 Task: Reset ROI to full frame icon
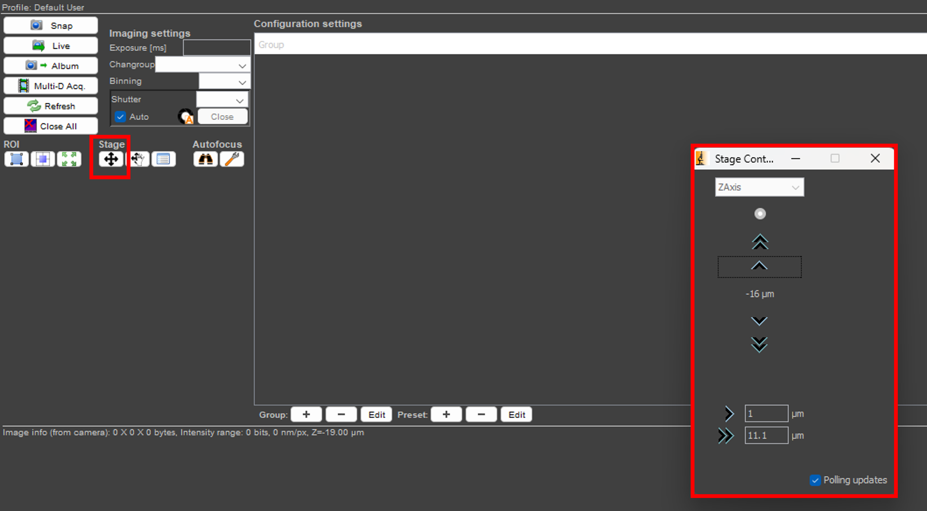(69, 159)
